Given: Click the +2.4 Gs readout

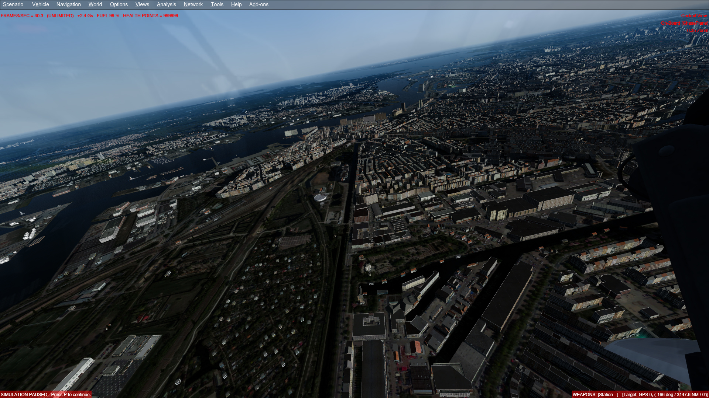Looking at the screenshot, I should (x=85, y=16).
